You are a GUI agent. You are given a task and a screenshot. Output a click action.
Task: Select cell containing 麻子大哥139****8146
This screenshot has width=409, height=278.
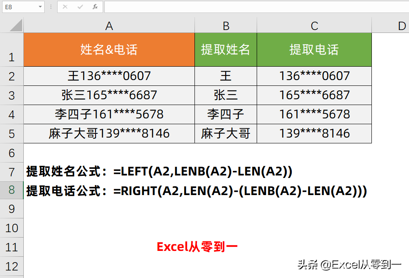click(109, 133)
